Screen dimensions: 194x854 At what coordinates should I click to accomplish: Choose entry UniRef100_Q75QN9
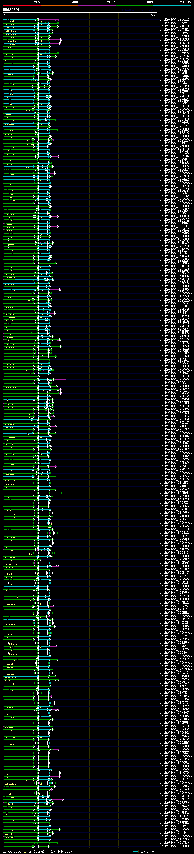174,146
